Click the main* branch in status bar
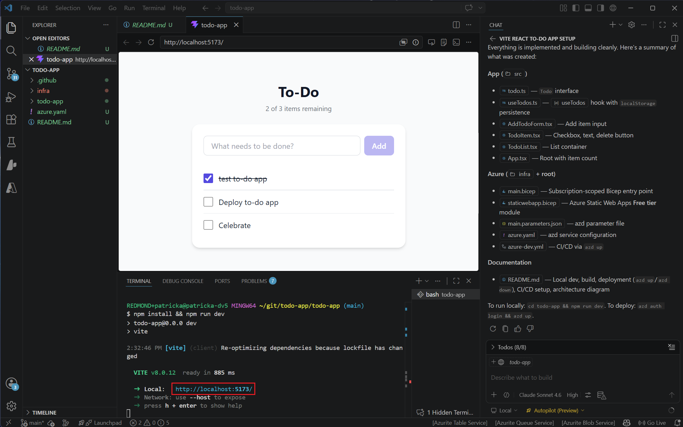The height and width of the screenshot is (427, 683). tap(33, 423)
